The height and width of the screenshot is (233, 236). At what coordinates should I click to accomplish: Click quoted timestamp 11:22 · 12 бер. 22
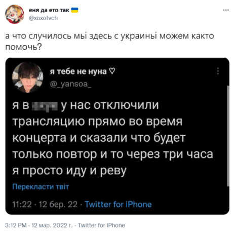tap(45, 204)
